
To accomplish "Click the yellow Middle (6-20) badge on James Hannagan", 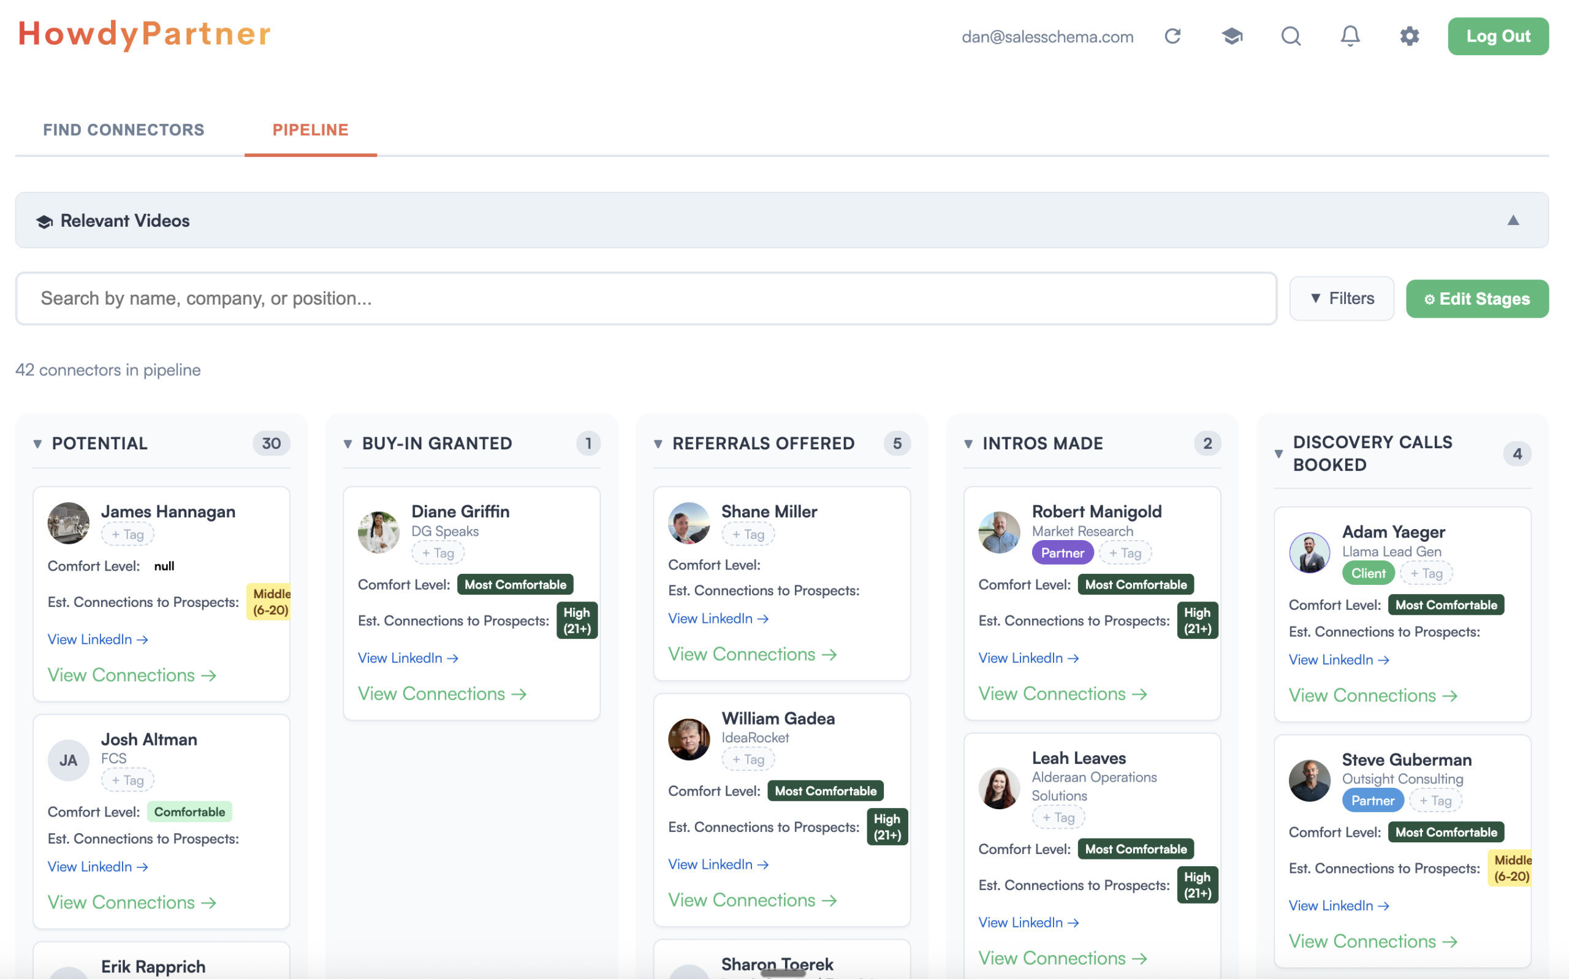I will pos(268,601).
